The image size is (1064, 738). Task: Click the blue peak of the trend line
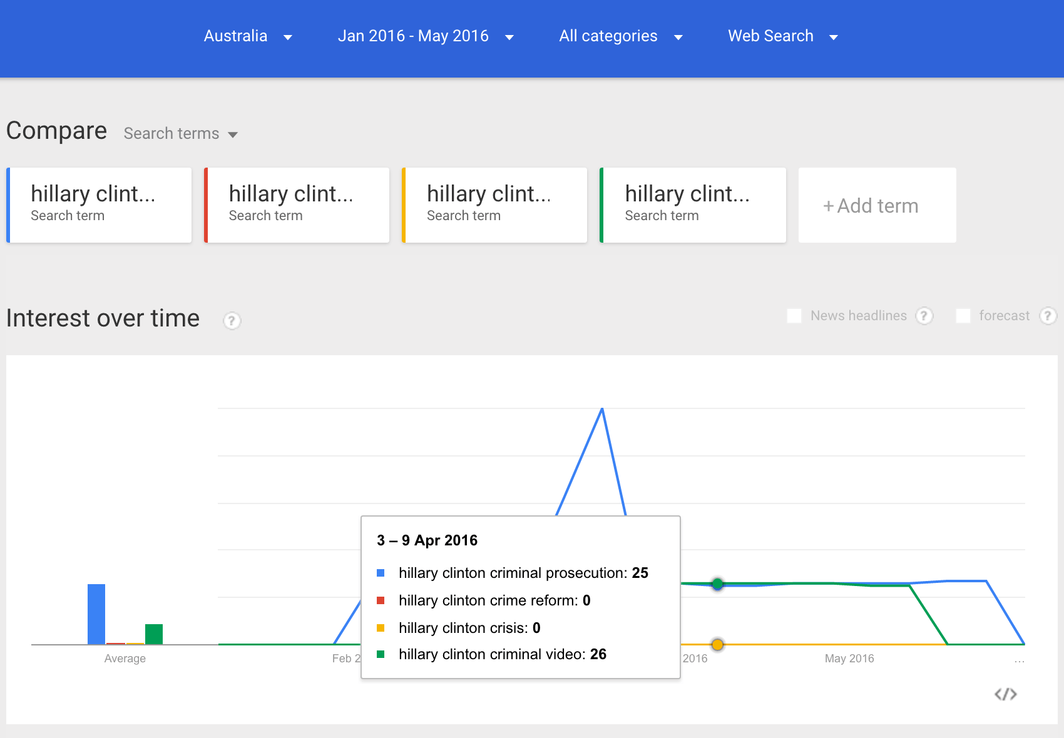[602, 409]
